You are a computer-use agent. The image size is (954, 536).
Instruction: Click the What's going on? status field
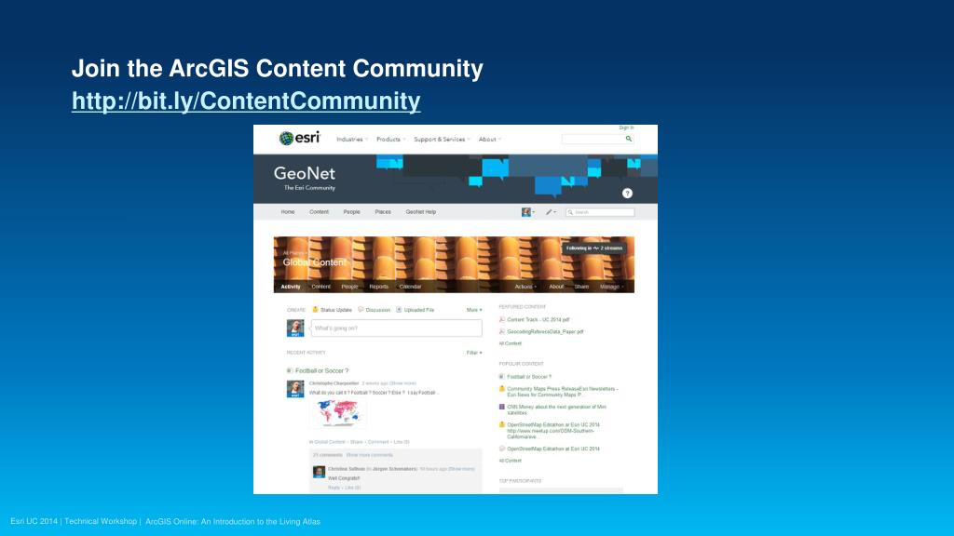[396, 328]
